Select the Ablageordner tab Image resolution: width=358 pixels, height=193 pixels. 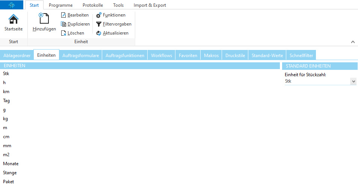(17, 56)
